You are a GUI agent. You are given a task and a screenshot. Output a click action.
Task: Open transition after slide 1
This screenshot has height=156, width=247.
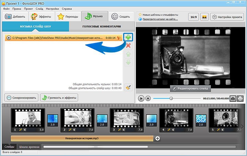click(x=52, y=120)
